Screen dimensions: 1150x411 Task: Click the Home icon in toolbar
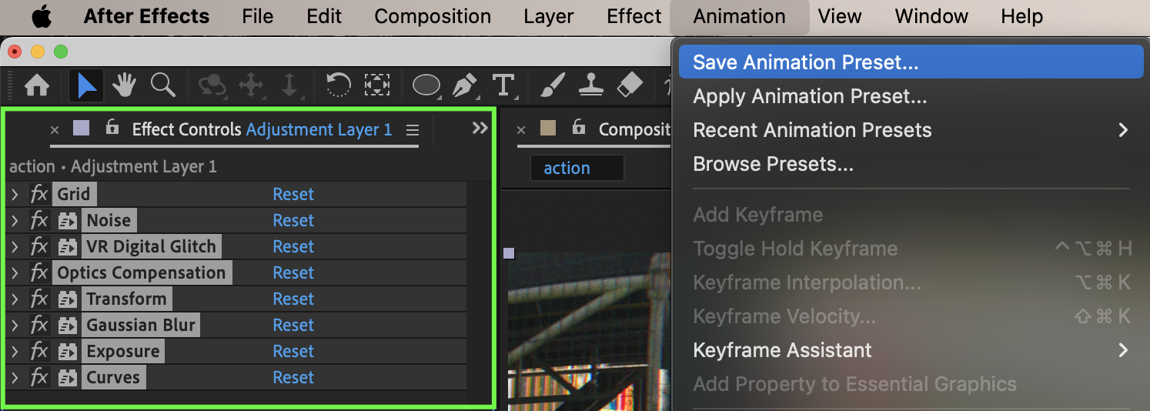pos(38,85)
